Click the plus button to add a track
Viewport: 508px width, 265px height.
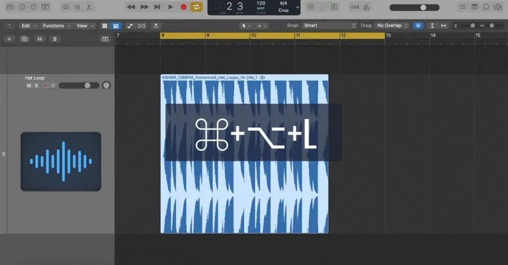pyautogui.click(x=9, y=39)
